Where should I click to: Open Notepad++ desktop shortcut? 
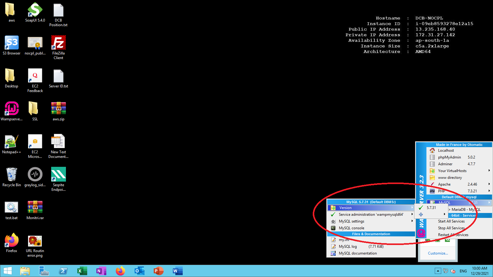(x=11, y=144)
